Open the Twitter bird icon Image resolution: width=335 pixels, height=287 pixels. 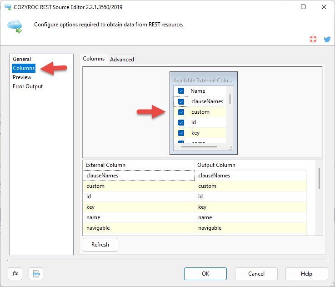pyautogui.click(x=327, y=39)
